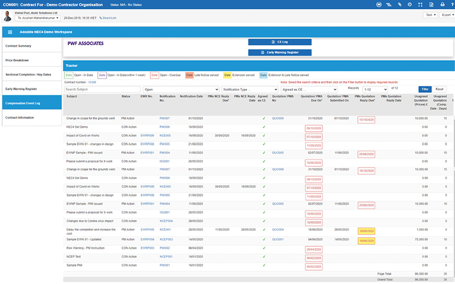Click the CE Log button

(280, 42)
